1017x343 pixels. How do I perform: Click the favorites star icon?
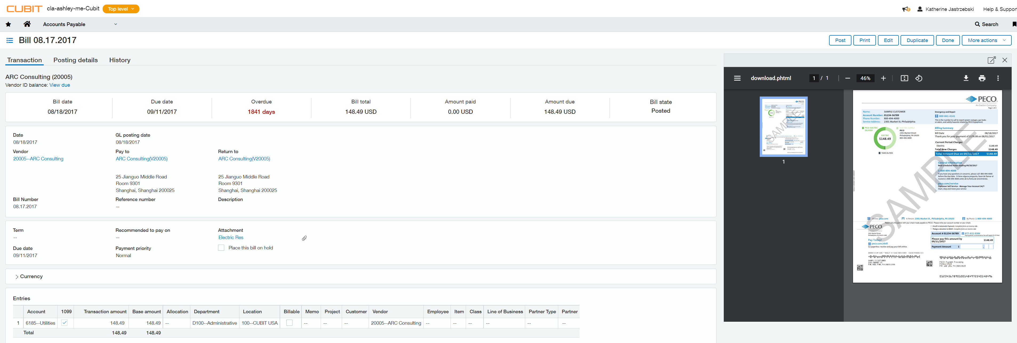(8, 24)
